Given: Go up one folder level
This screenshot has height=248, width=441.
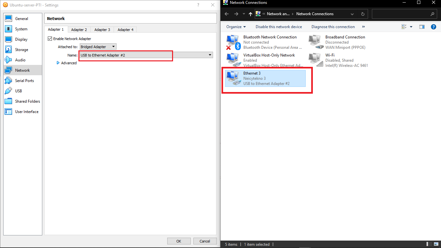Looking at the screenshot, I should point(251,14).
